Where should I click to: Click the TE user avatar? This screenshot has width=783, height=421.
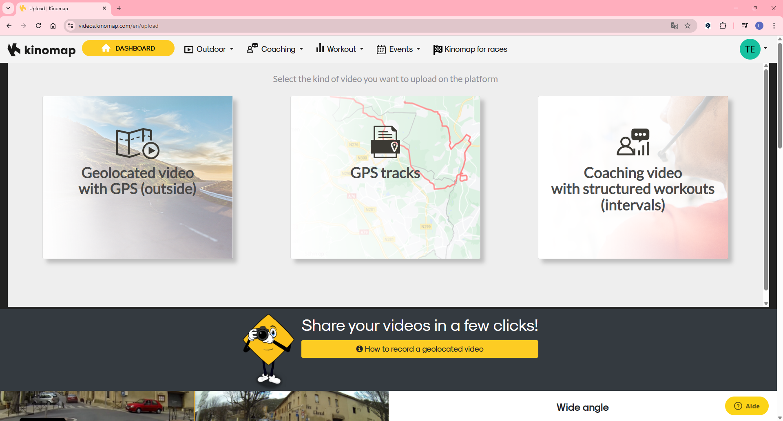(x=750, y=49)
